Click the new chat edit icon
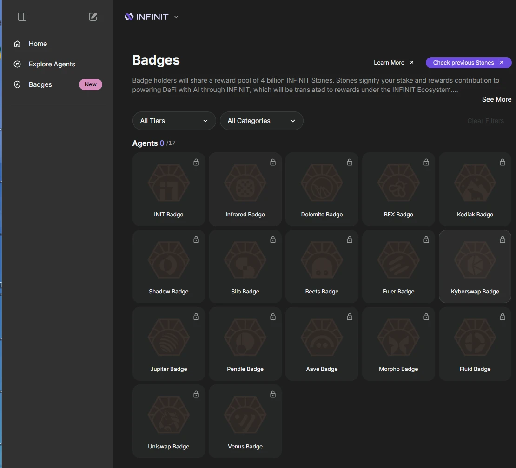The image size is (516, 468). click(93, 17)
